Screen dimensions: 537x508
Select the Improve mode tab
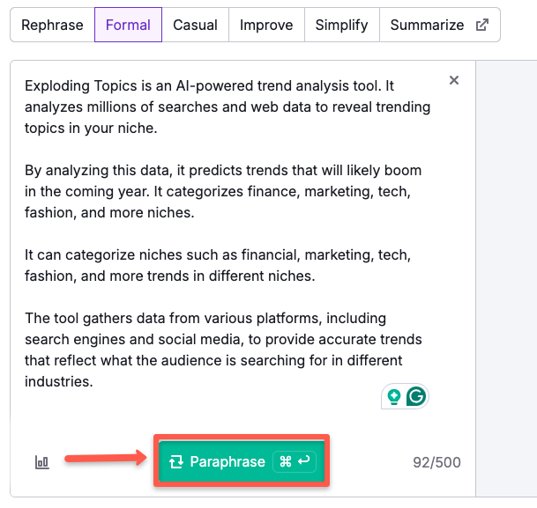(x=266, y=25)
